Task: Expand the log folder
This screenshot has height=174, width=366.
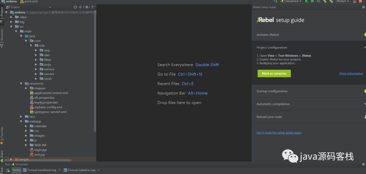Action: pos(11,22)
